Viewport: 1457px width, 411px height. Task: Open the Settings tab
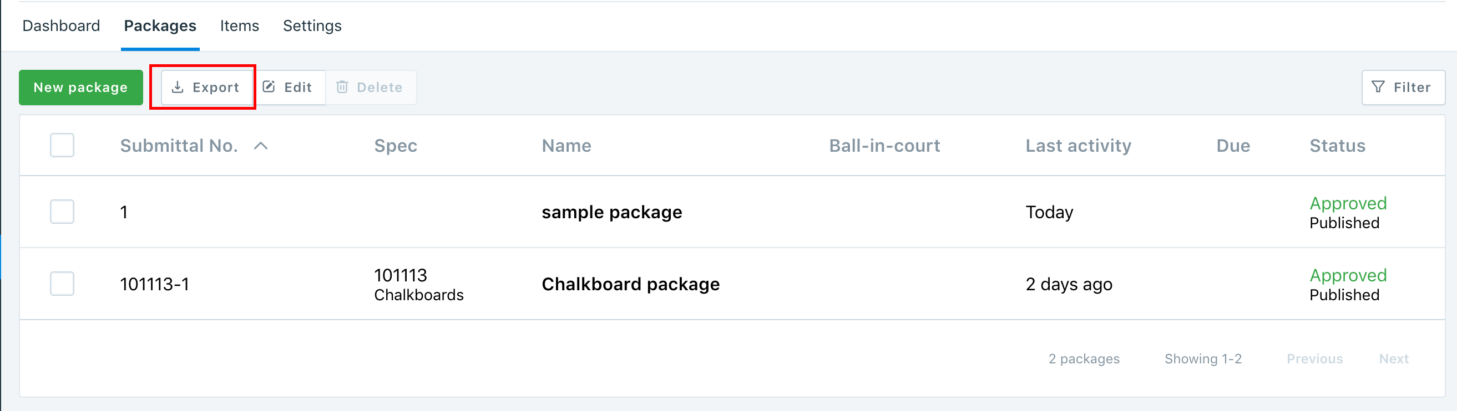[x=312, y=25]
